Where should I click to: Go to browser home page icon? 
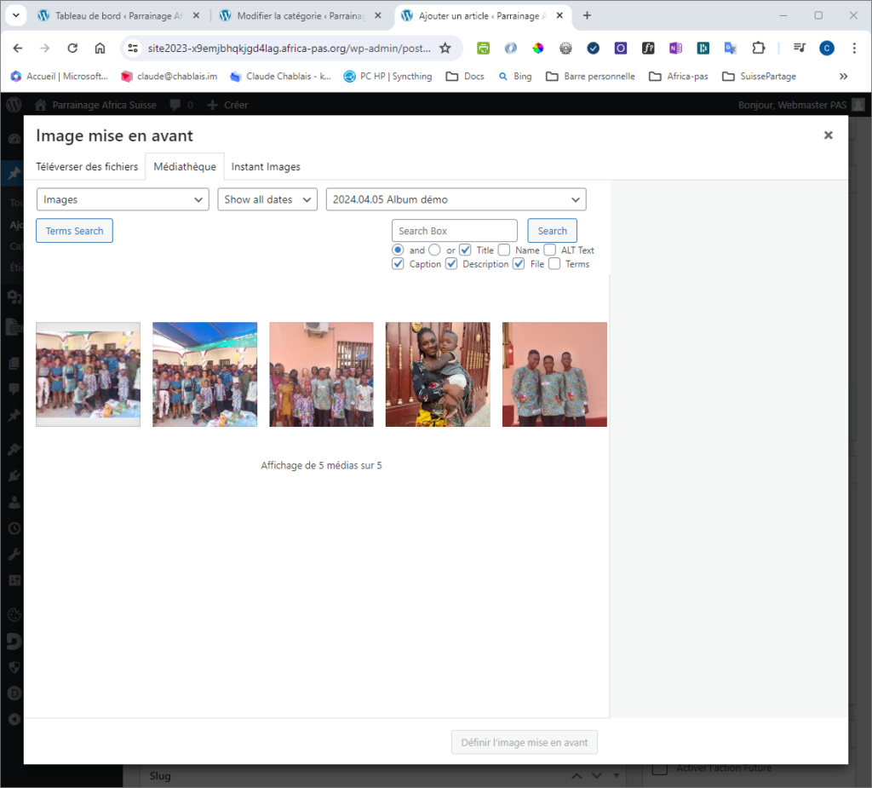click(100, 49)
